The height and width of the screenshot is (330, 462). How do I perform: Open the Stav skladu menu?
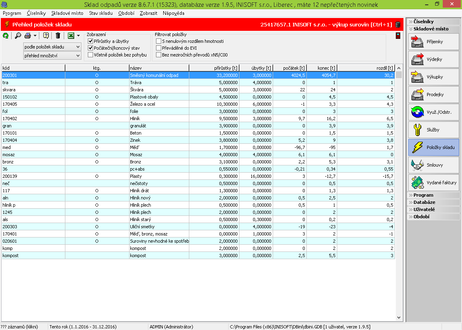pyautogui.click(x=101, y=13)
